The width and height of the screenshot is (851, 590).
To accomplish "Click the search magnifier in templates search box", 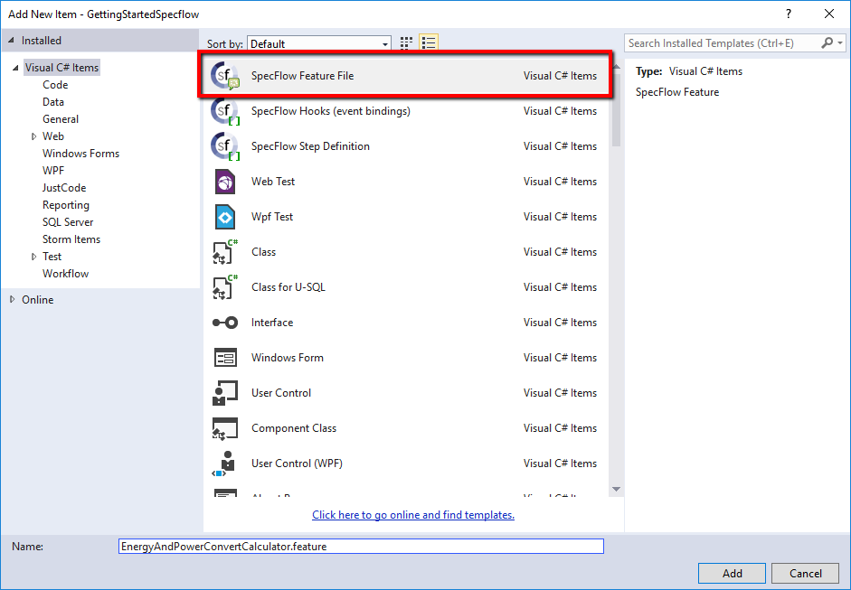I will click(827, 42).
